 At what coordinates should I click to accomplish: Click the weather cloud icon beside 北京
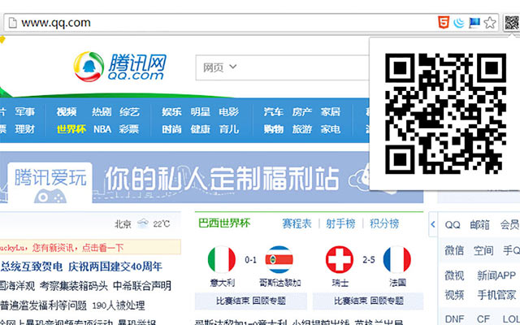[143, 224]
